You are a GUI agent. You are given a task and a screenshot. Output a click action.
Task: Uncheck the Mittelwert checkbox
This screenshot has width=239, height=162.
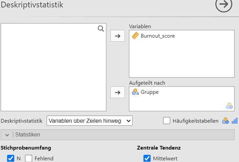click(147, 158)
